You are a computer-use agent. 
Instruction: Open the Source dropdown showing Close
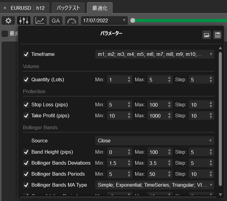click(154, 141)
